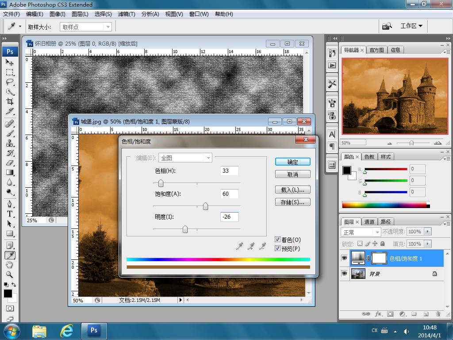Select the Hand tool

click(x=10, y=265)
